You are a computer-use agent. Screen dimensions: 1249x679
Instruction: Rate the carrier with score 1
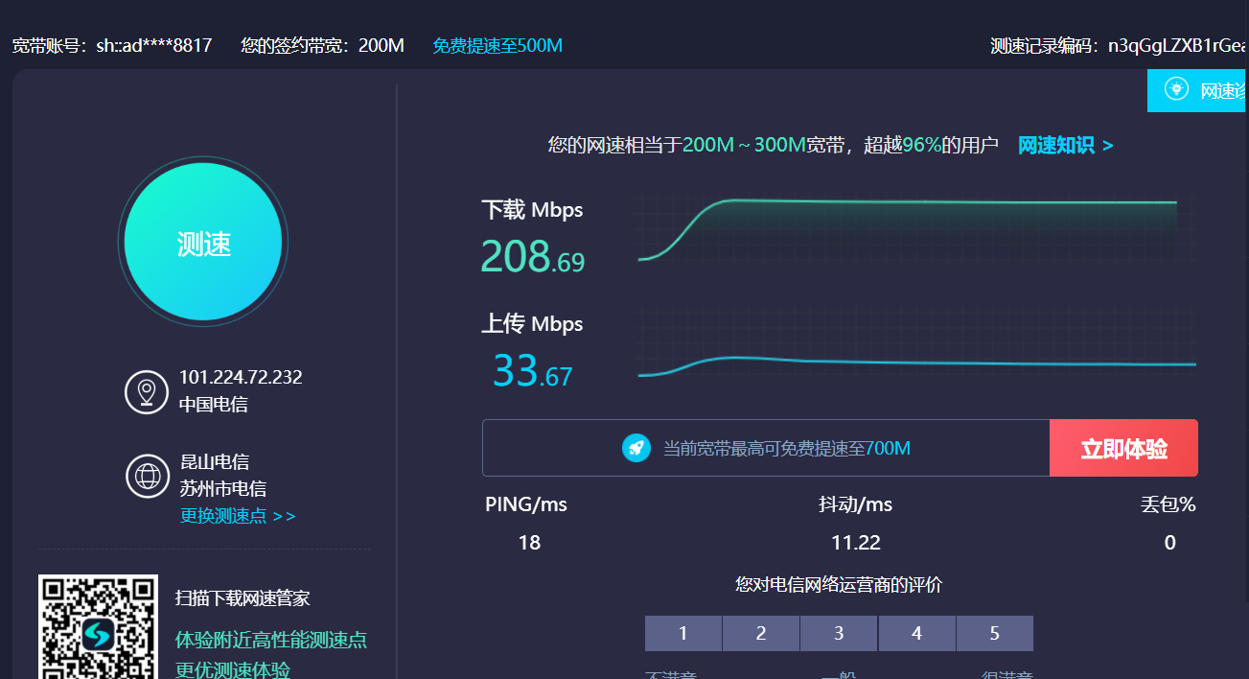[682, 633]
